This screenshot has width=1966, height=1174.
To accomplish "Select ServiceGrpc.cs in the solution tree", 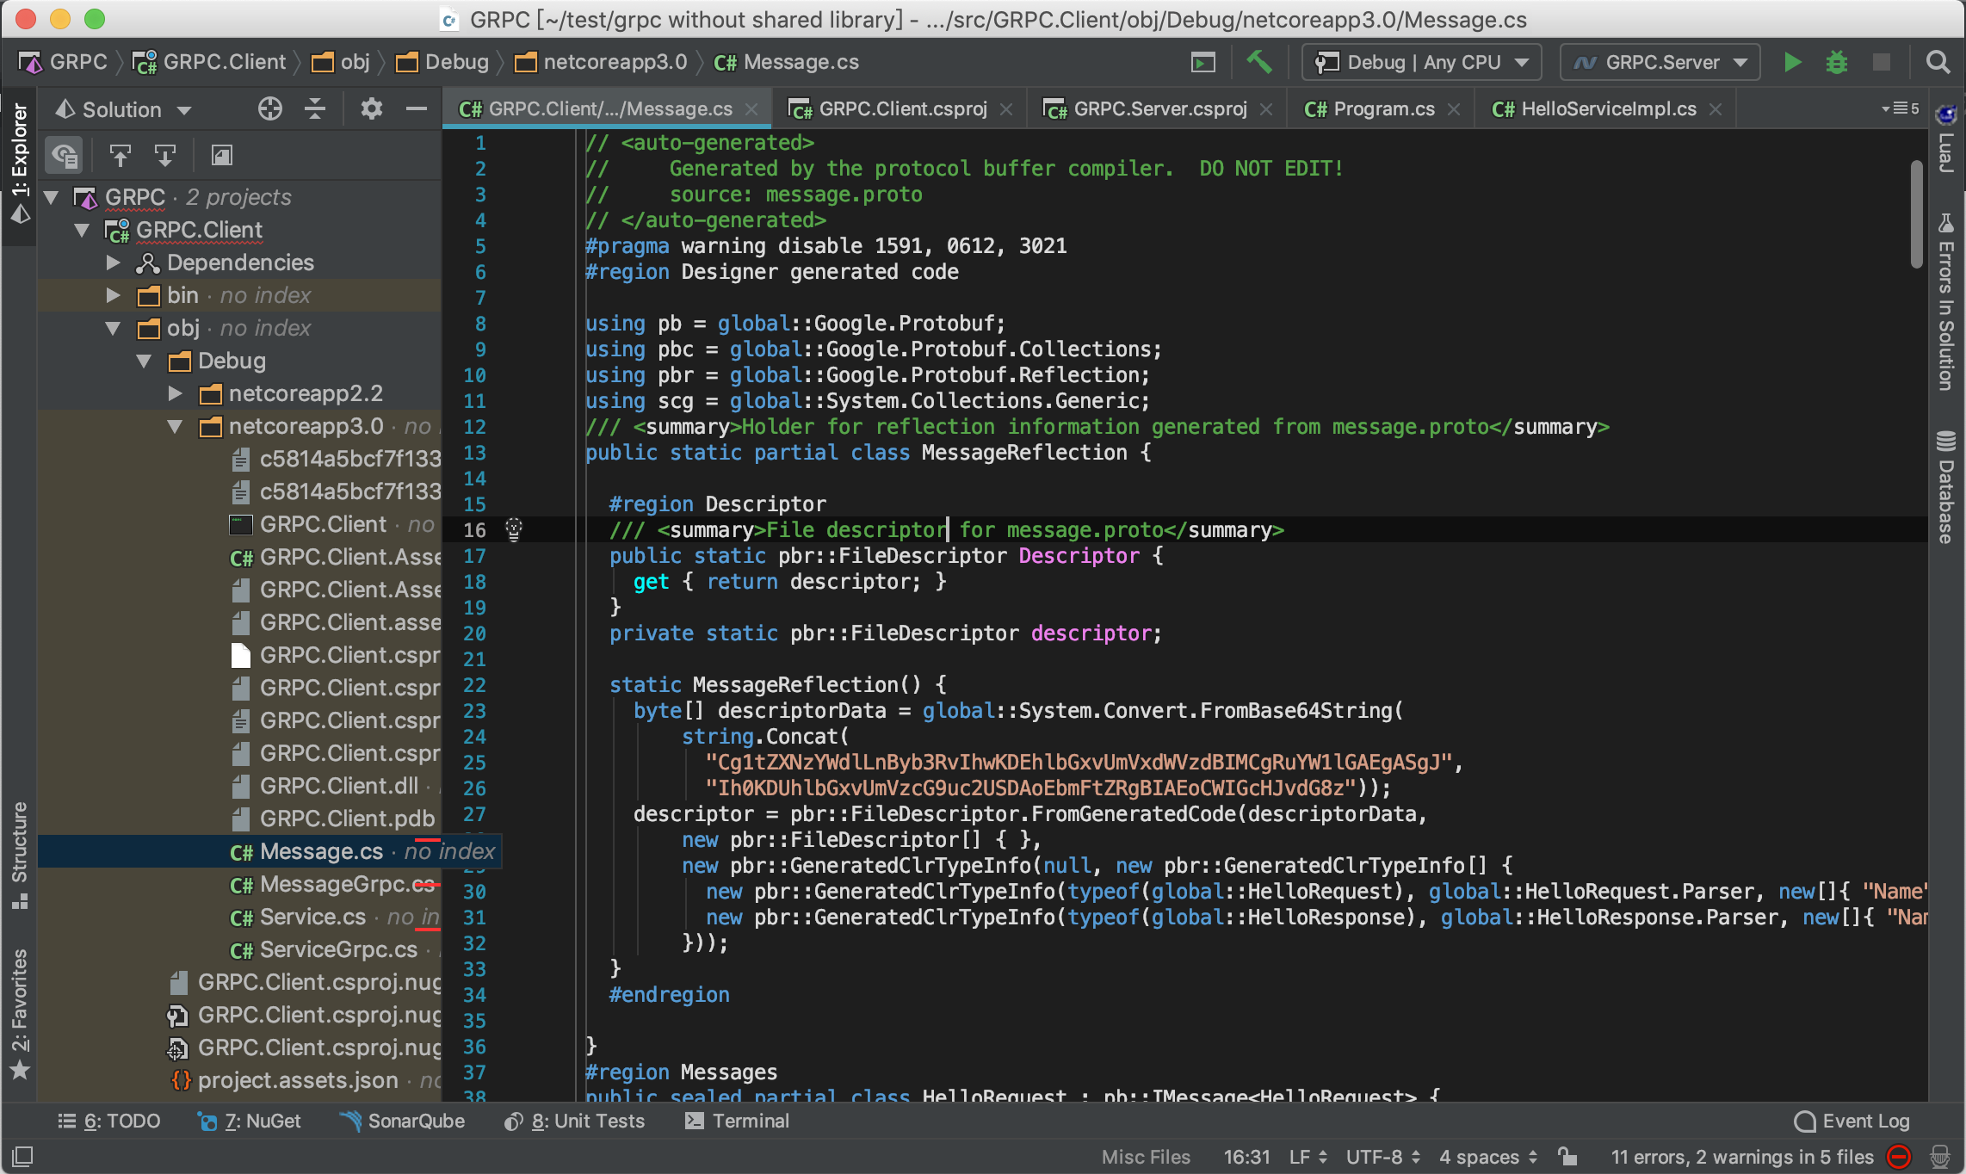I will coord(324,949).
